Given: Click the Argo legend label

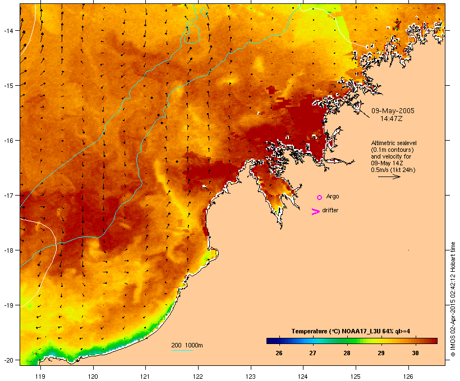Looking at the screenshot, I should pos(333,196).
